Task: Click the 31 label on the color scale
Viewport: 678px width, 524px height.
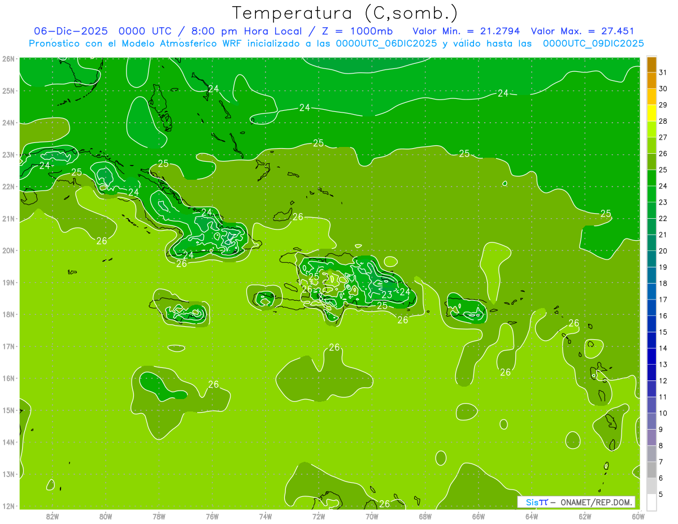Action: (x=663, y=72)
